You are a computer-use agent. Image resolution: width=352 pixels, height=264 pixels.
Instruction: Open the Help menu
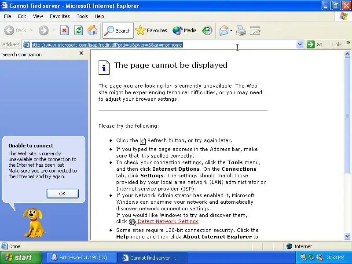pos(99,16)
